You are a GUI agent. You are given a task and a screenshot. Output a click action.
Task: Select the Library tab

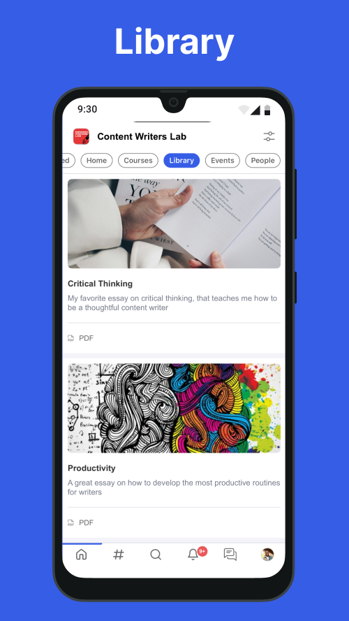pyautogui.click(x=181, y=161)
